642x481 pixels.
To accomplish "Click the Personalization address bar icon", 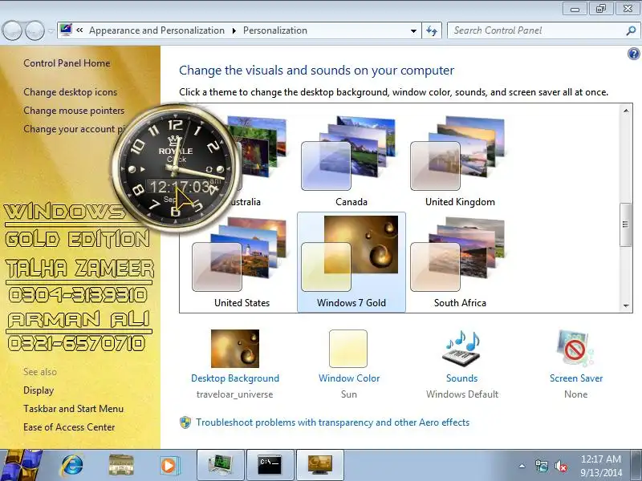I will 66,30.
